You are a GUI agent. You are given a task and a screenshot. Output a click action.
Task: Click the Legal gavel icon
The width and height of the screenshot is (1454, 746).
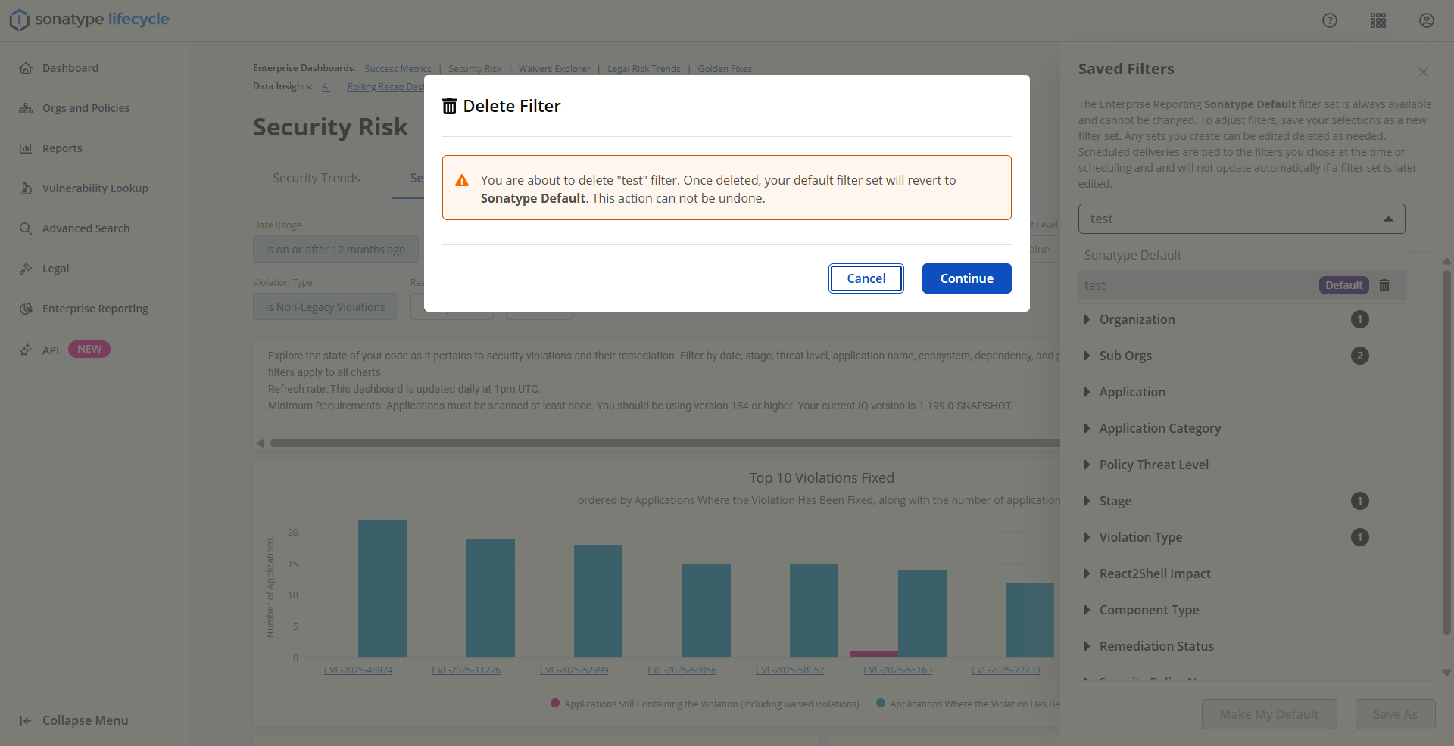coord(26,269)
